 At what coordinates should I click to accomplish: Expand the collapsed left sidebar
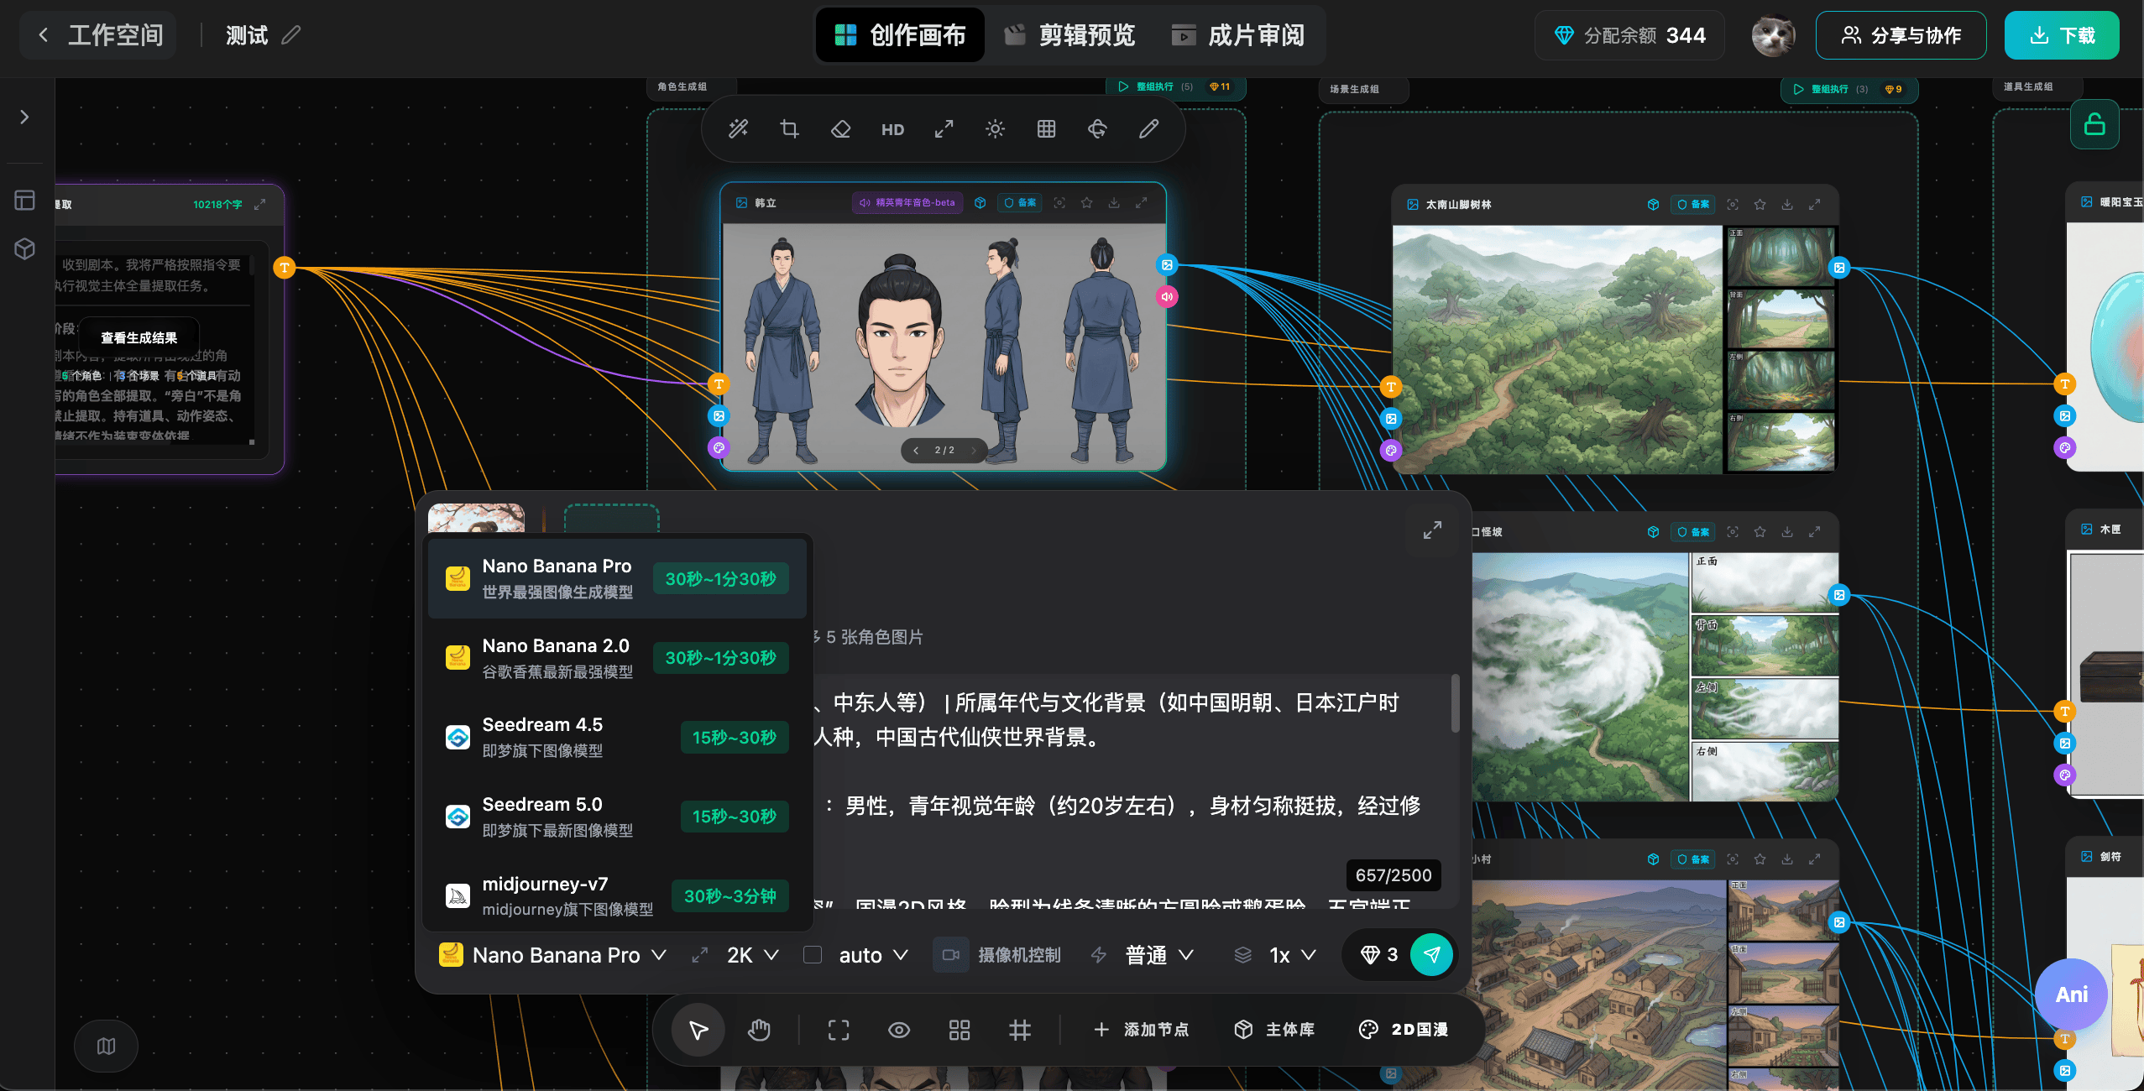click(x=24, y=117)
